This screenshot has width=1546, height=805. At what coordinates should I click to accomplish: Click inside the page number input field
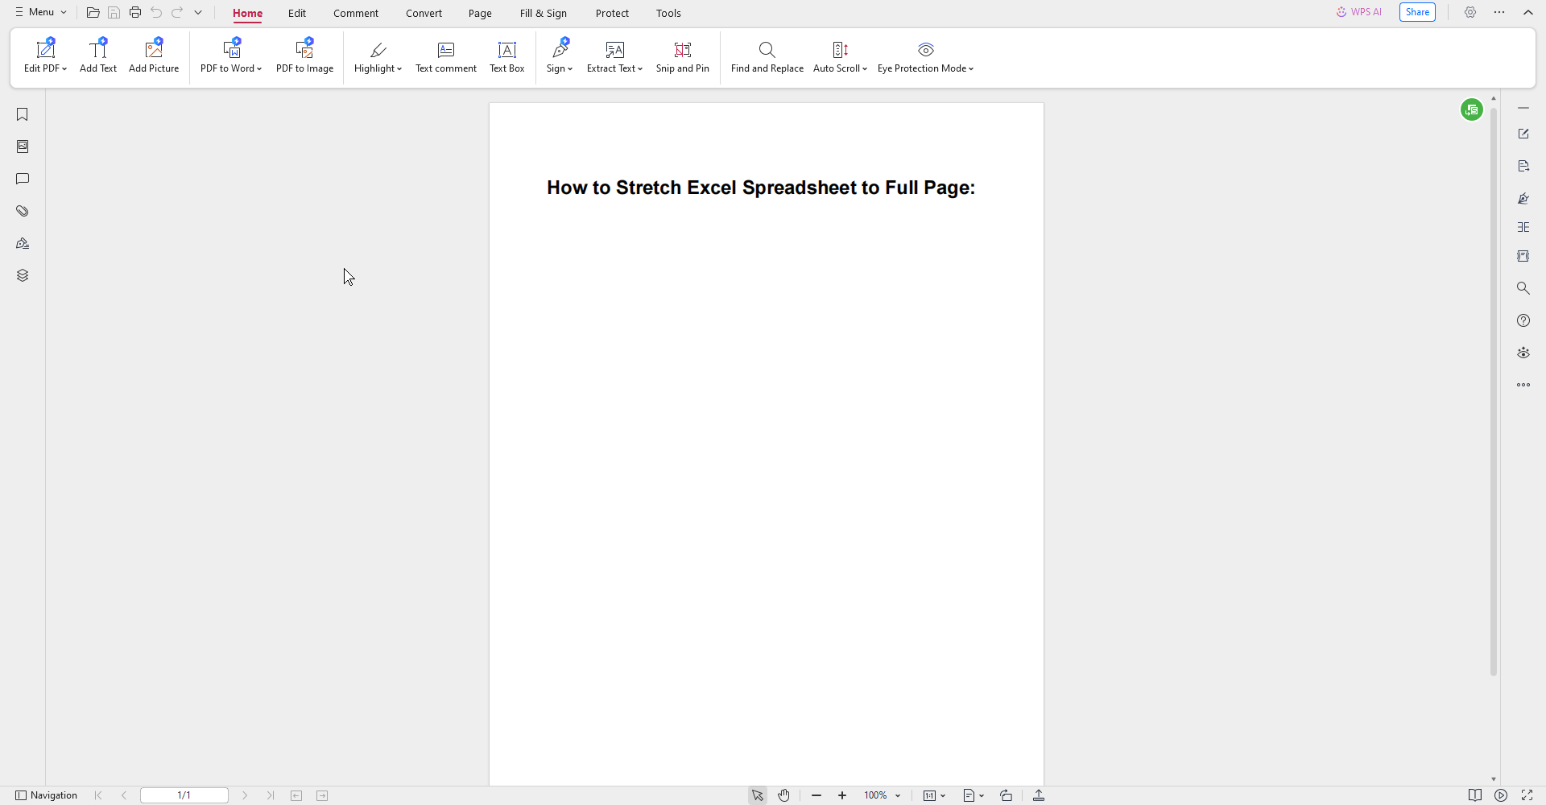click(x=183, y=795)
